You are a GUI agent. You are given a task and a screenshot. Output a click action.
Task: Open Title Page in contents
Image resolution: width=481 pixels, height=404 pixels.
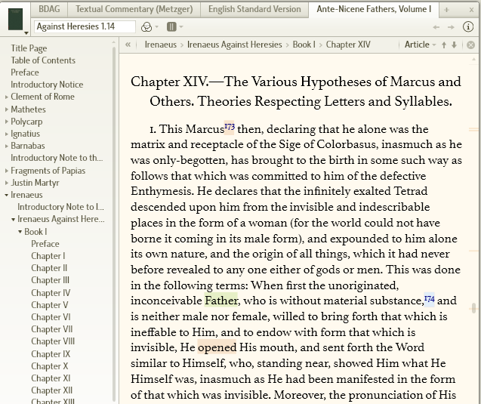coord(29,48)
